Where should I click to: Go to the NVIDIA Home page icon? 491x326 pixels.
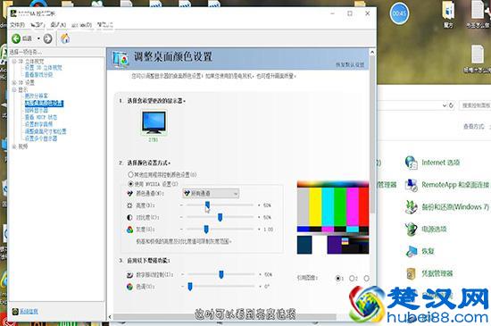65,38
